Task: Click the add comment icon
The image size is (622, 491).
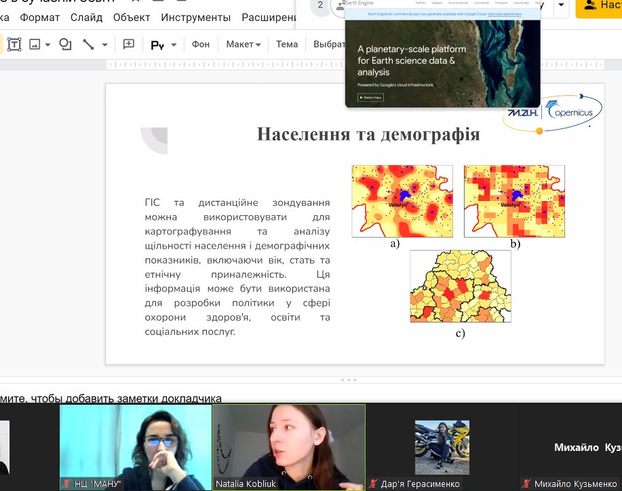Action: (129, 45)
